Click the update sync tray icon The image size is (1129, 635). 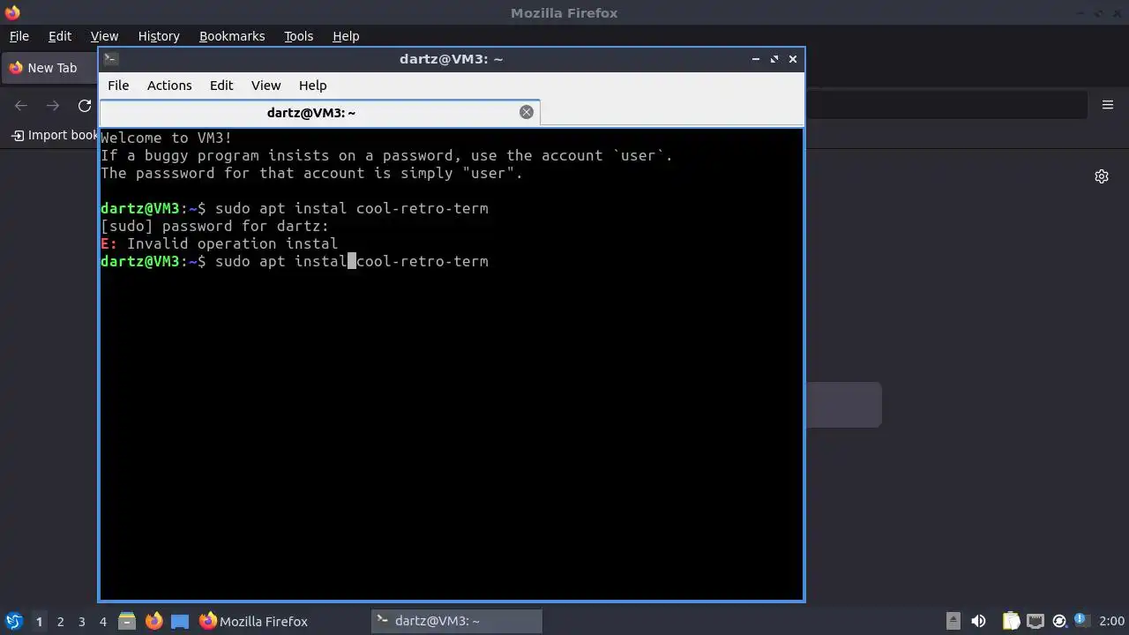1059,621
